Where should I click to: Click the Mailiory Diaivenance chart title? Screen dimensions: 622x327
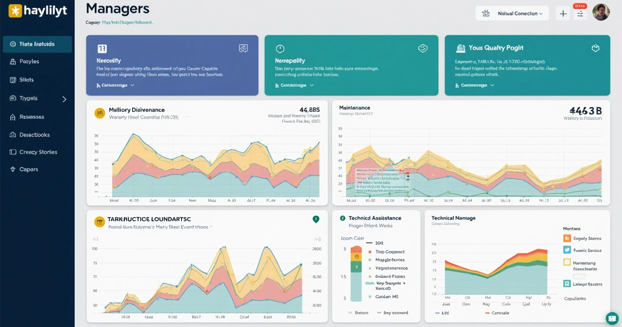(137, 110)
